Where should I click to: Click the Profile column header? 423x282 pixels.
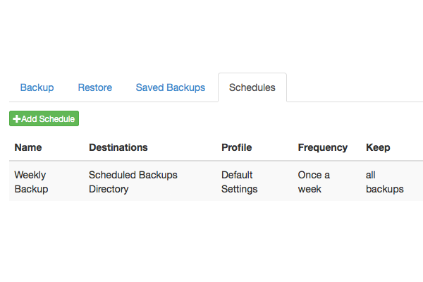tap(236, 147)
